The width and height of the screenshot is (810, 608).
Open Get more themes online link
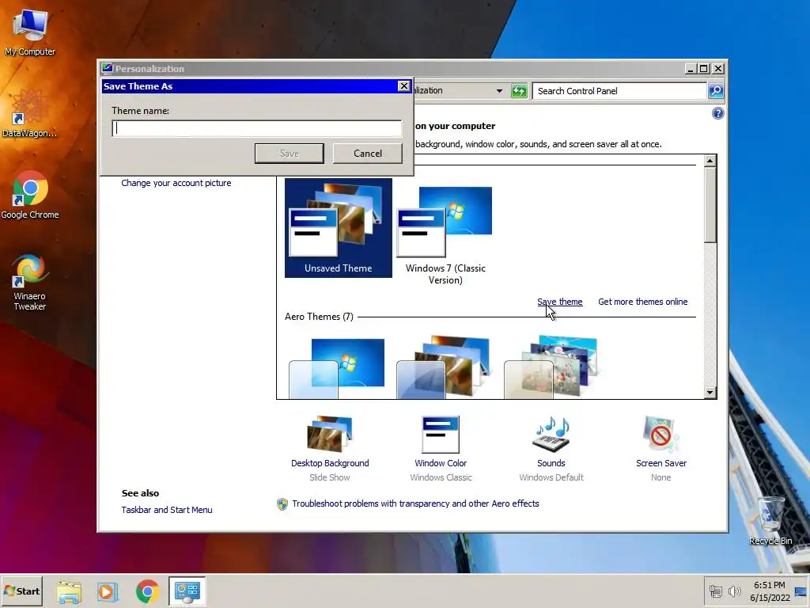tap(642, 302)
